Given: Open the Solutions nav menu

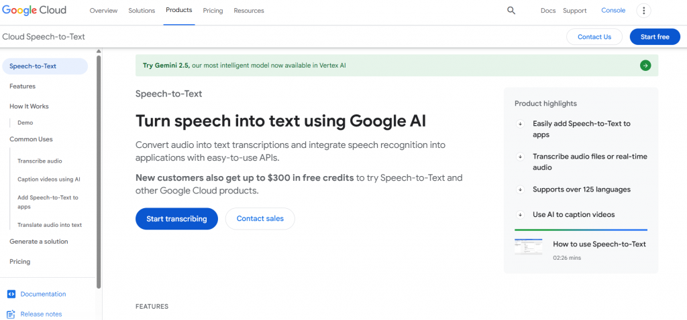Looking at the screenshot, I should click(x=142, y=11).
